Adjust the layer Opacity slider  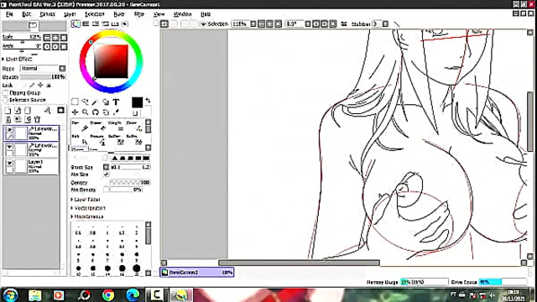point(43,77)
